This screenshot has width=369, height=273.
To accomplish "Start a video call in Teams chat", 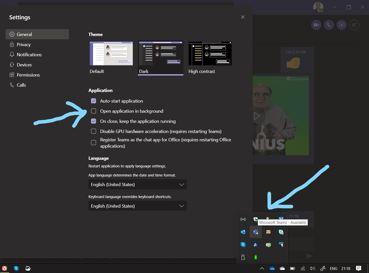I will point(316,25).
